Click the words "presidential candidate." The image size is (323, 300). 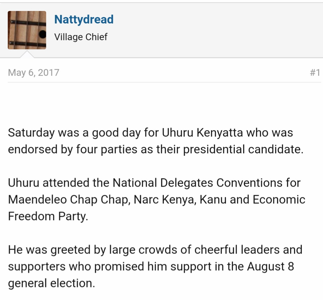point(243,149)
